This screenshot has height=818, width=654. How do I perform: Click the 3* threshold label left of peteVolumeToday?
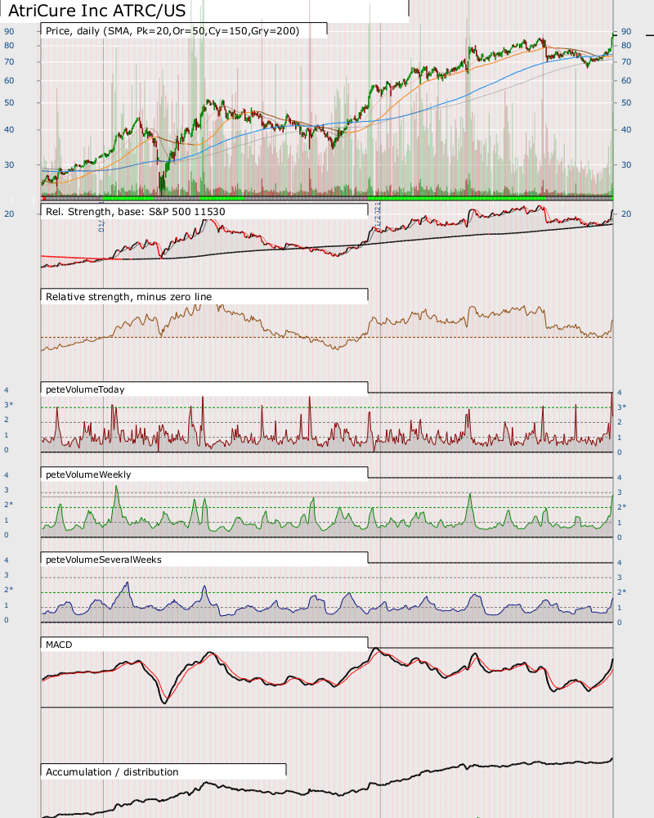(x=9, y=405)
